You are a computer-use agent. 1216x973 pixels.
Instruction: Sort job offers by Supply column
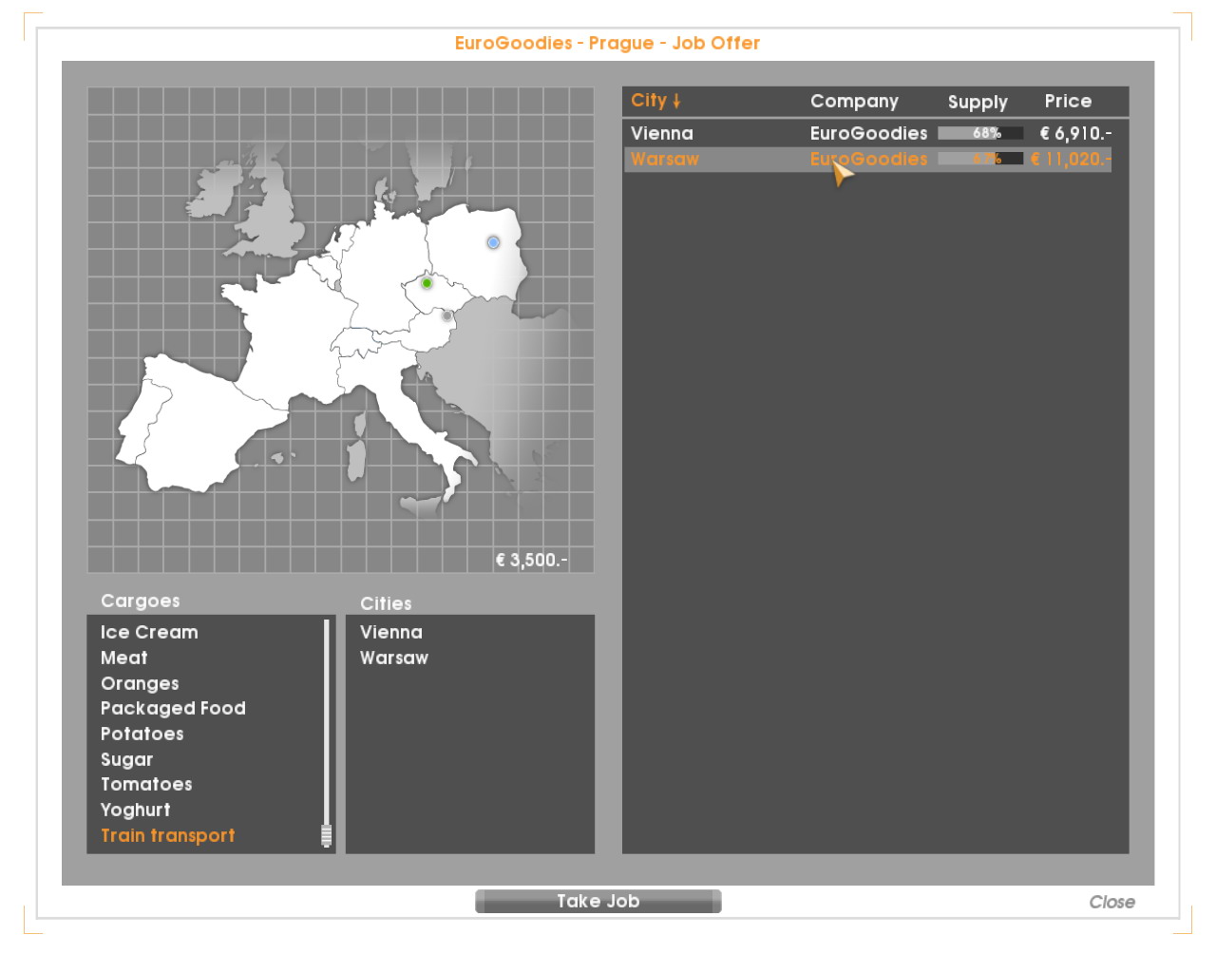pyautogui.click(x=977, y=102)
